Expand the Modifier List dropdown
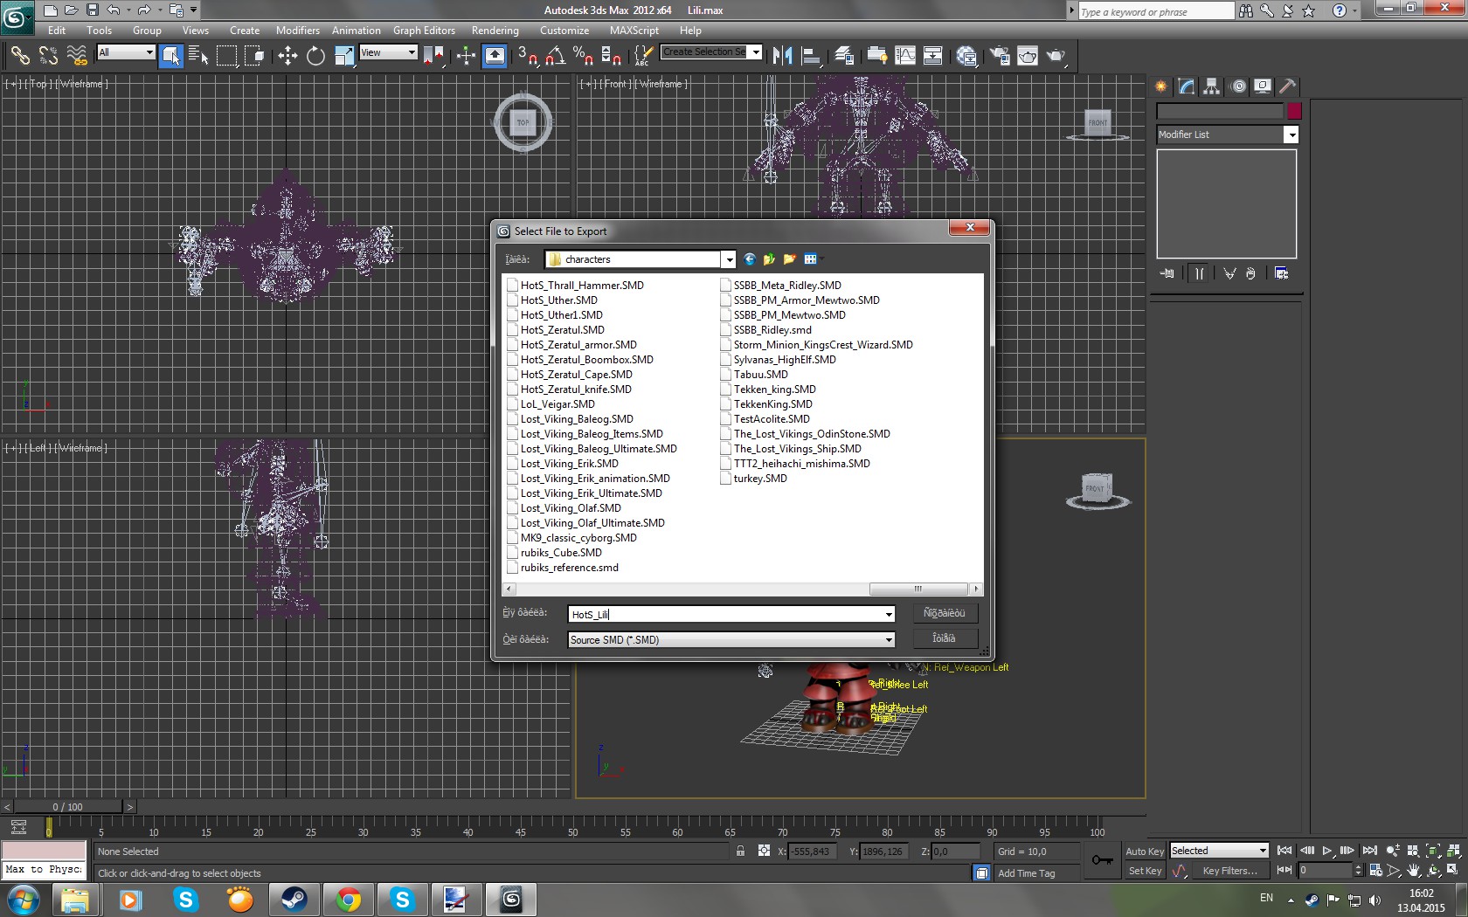The width and height of the screenshot is (1468, 917). coord(1291,134)
